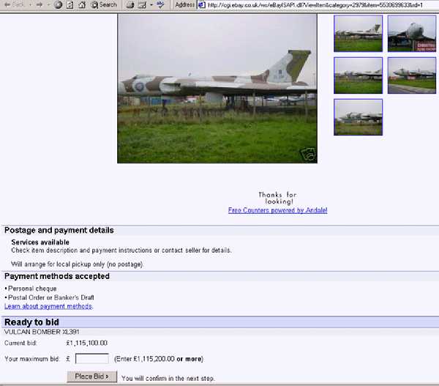Stop the page from loading
The width and height of the screenshot is (439, 386).
[x=58, y=4]
